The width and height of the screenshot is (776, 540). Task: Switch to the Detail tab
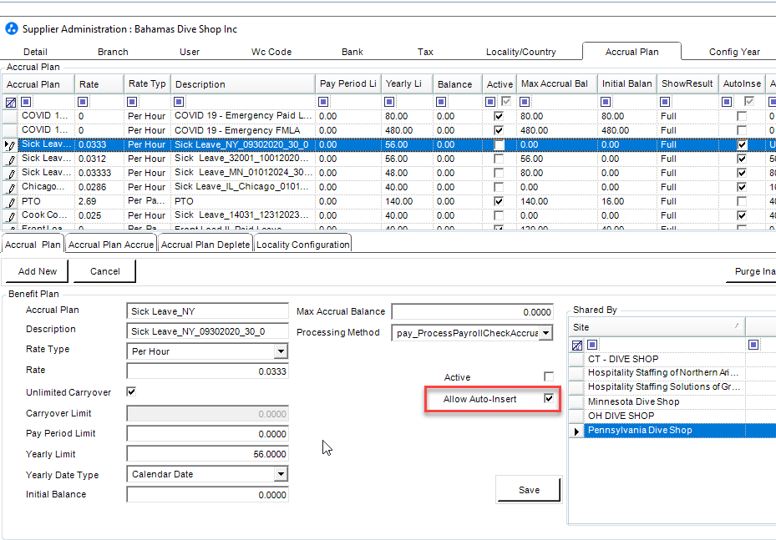(x=35, y=52)
